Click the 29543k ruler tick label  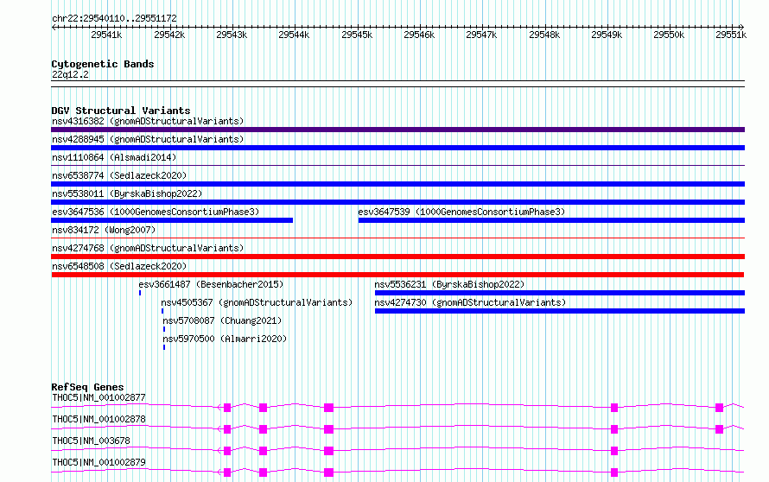[232, 35]
